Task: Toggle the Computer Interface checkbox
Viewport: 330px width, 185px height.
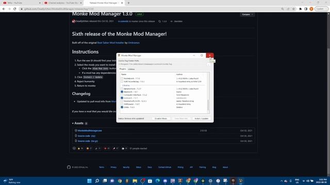Action: pyautogui.click(x=122, y=95)
